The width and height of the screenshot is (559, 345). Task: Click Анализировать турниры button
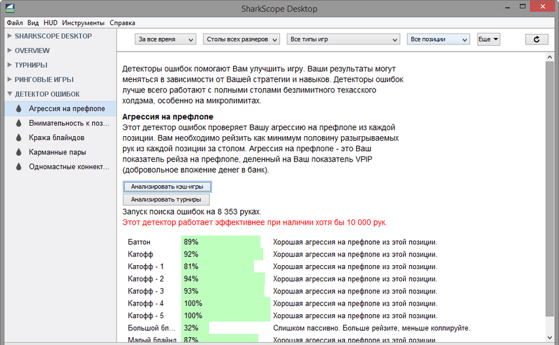point(166,200)
